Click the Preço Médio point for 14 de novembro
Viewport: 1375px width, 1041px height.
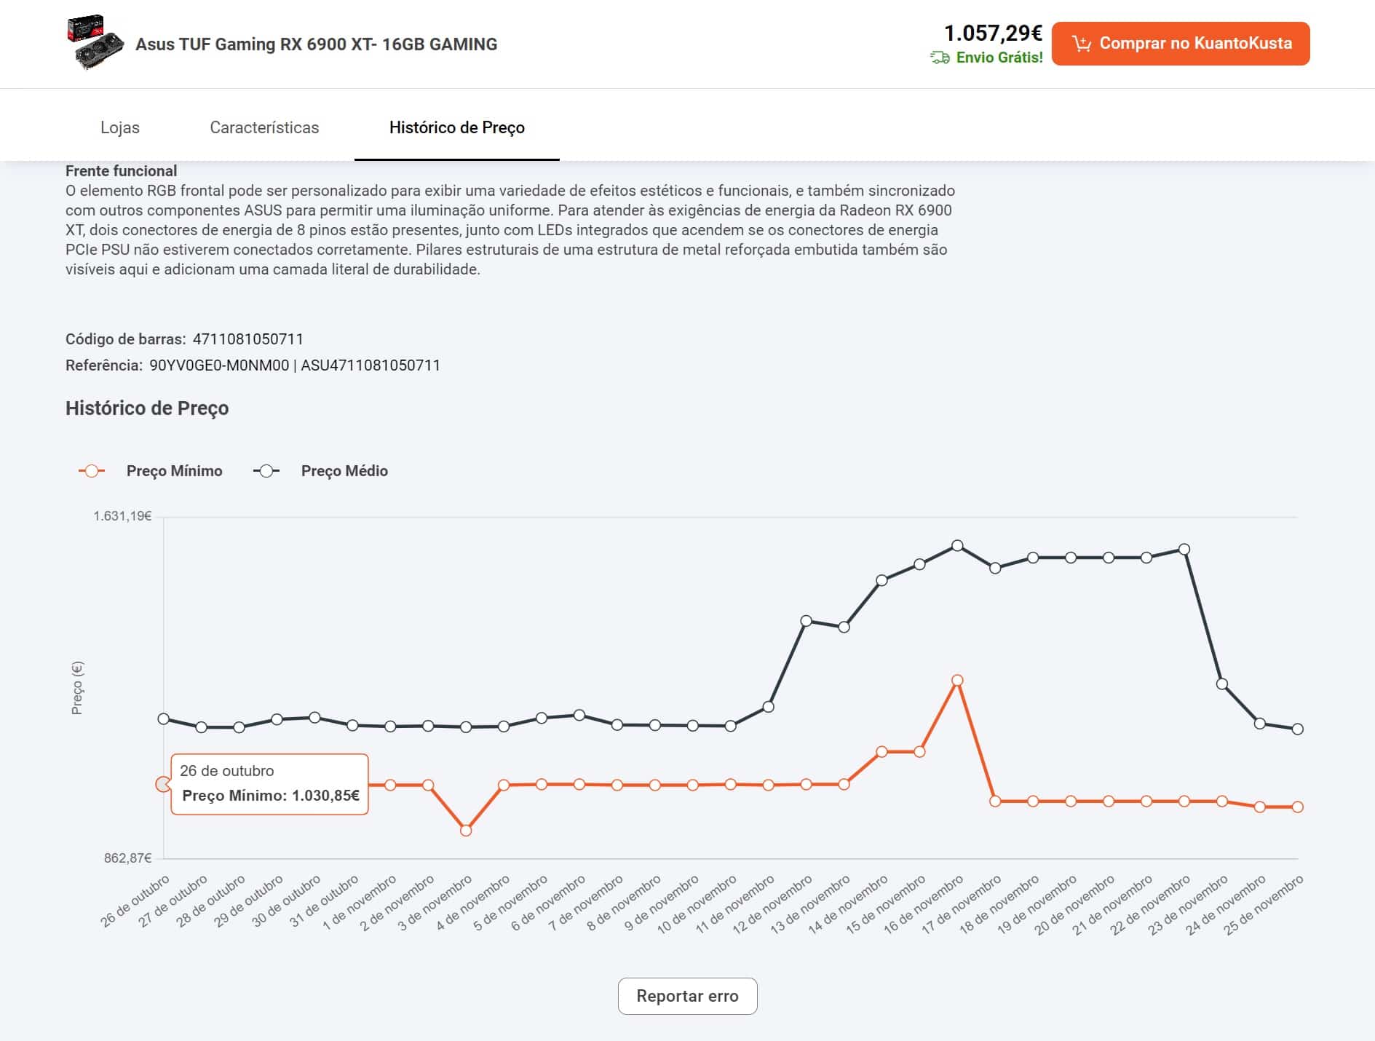pyautogui.click(x=881, y=581)
